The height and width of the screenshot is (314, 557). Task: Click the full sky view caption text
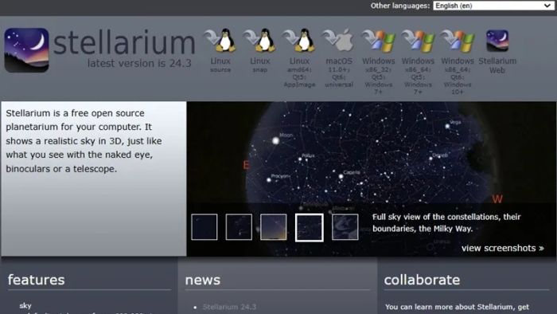coord(446,222)
